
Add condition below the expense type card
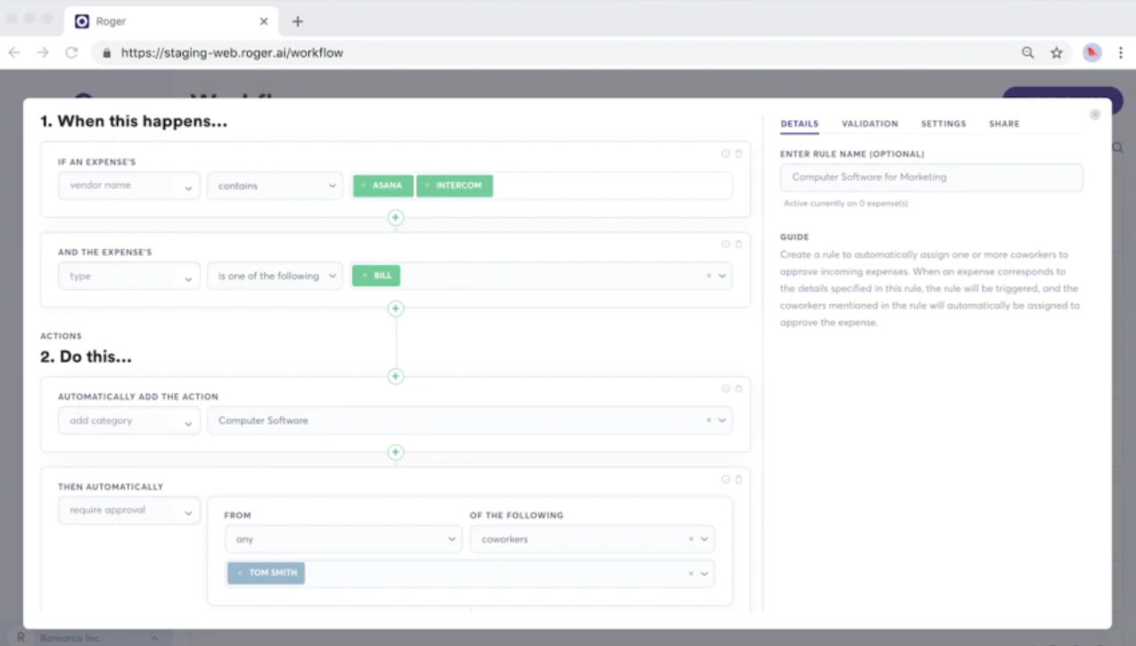396,309
